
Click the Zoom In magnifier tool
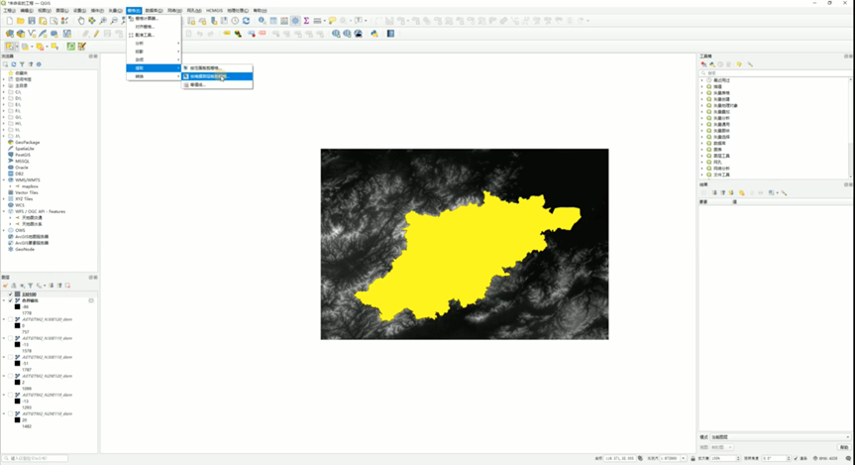102,21
